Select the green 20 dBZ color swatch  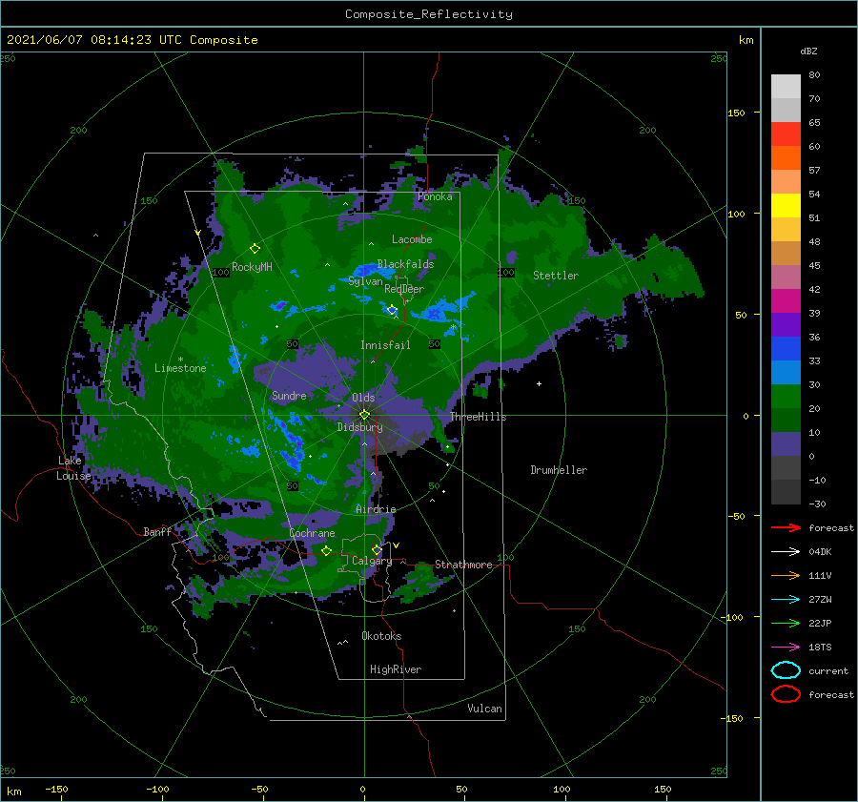[x=786, y=420]
